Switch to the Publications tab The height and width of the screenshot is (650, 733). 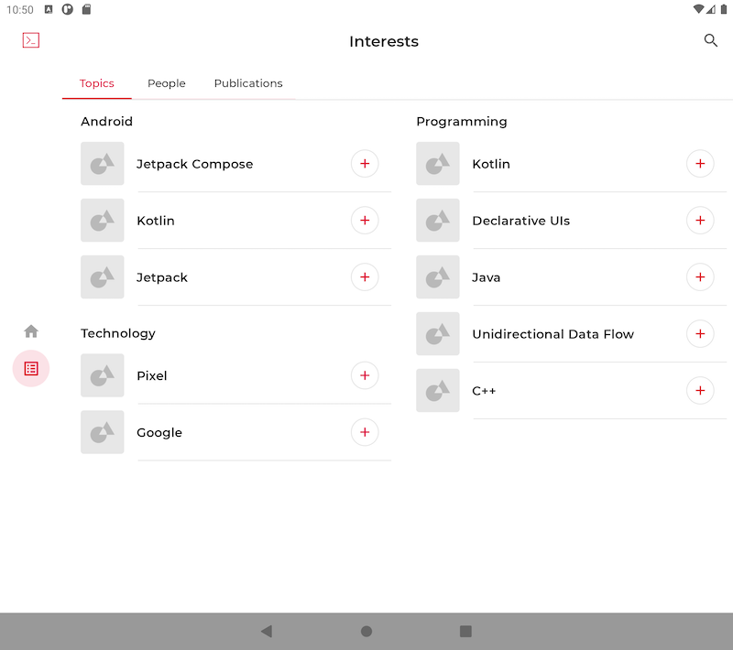click(248, 83)
